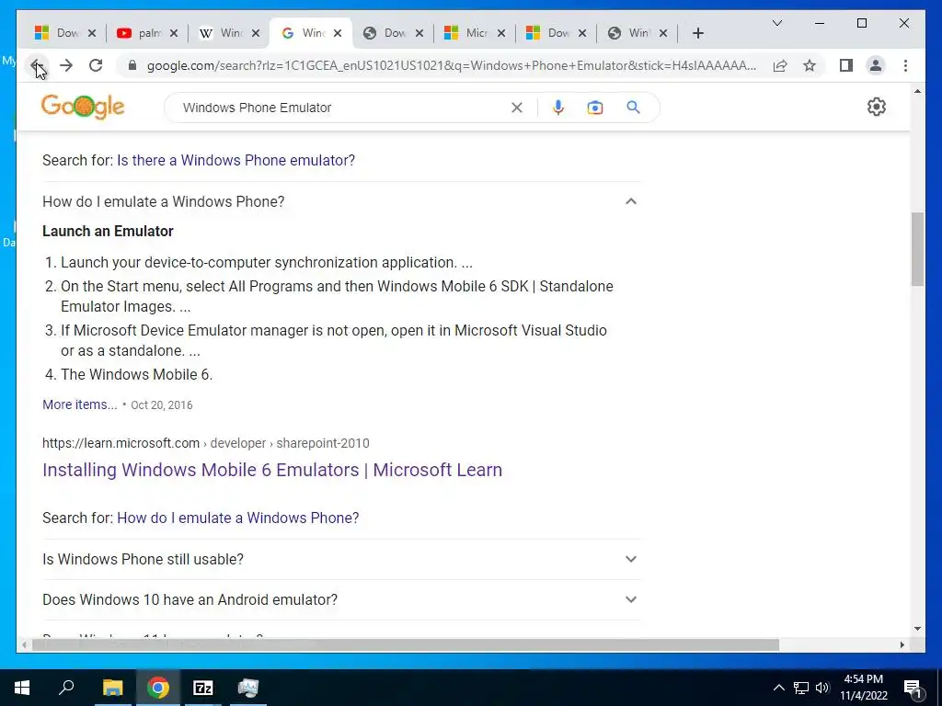This screenshot has height=706, width=942.
Task: View site information via the lock icon
Action: point(132,65)
